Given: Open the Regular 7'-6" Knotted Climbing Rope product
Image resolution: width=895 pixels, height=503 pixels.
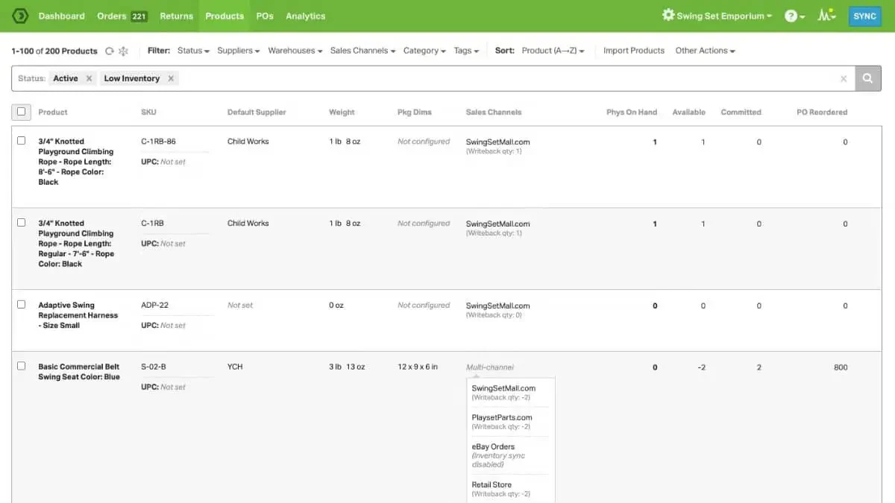Looking at the screenshot, I should [x=76, y=244].
